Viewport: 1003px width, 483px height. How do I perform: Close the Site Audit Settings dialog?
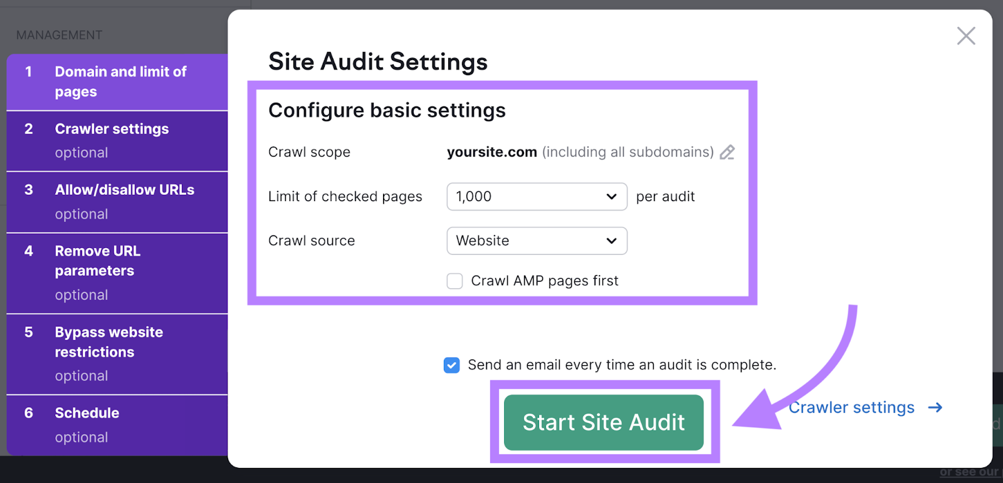pos(966,36)
